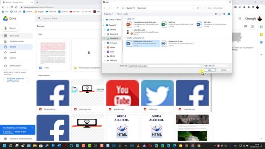Select Video in the dialog folder tree
Viewport: 265px width, 149px height.
point(112,52)
